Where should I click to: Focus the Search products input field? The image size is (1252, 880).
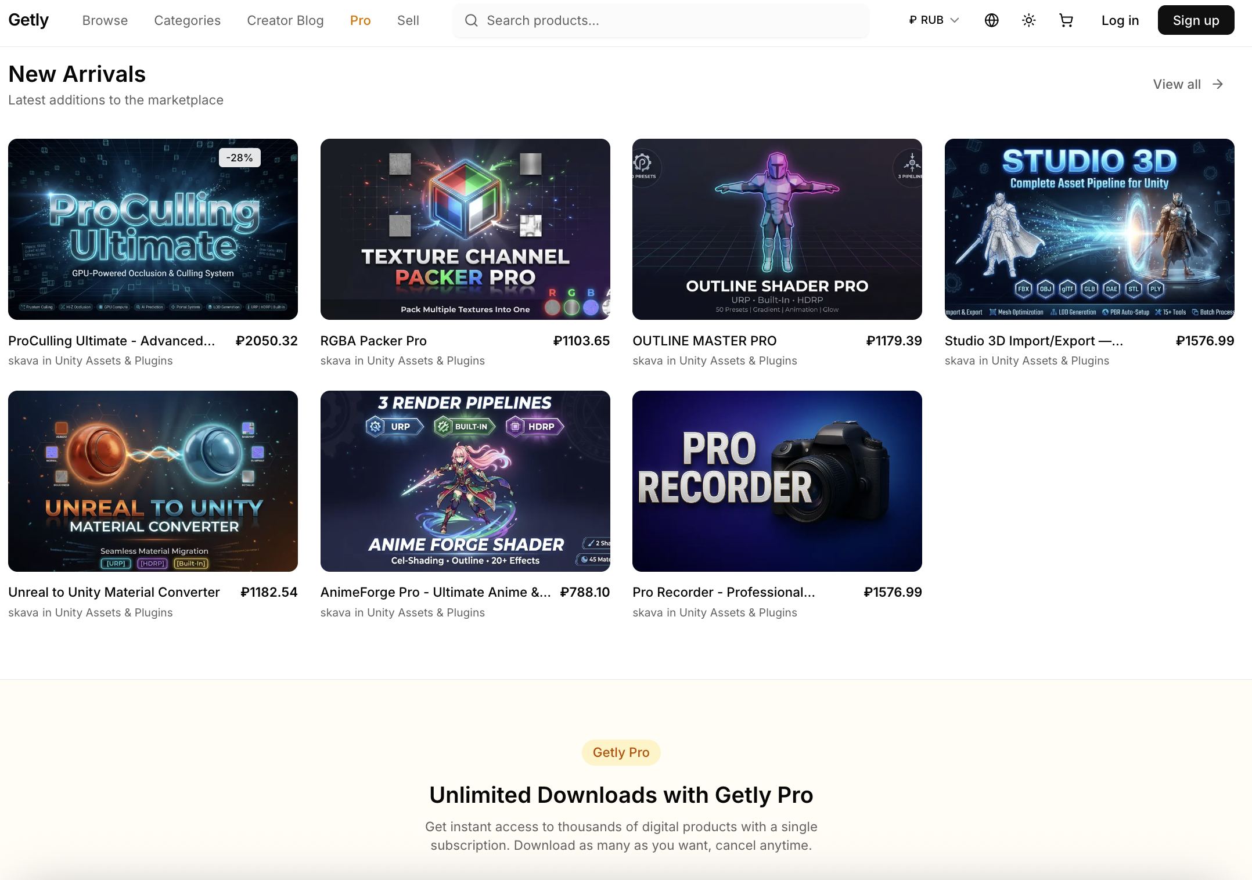[668, 20]
